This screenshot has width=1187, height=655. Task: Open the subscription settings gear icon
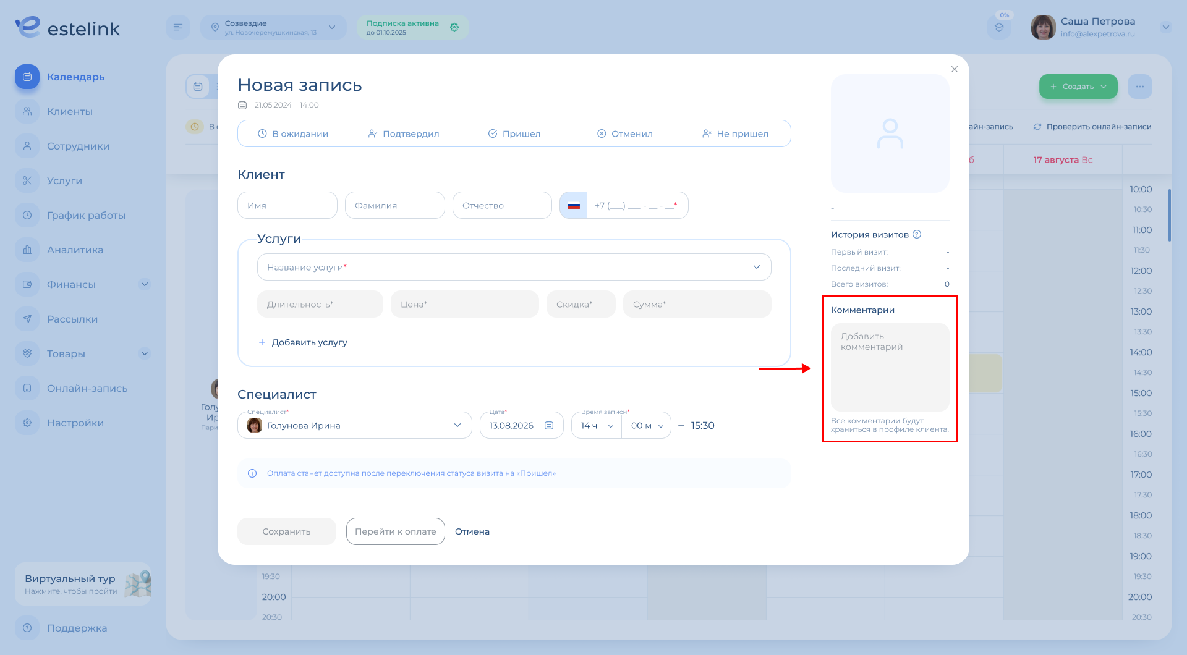click(454, 27)
